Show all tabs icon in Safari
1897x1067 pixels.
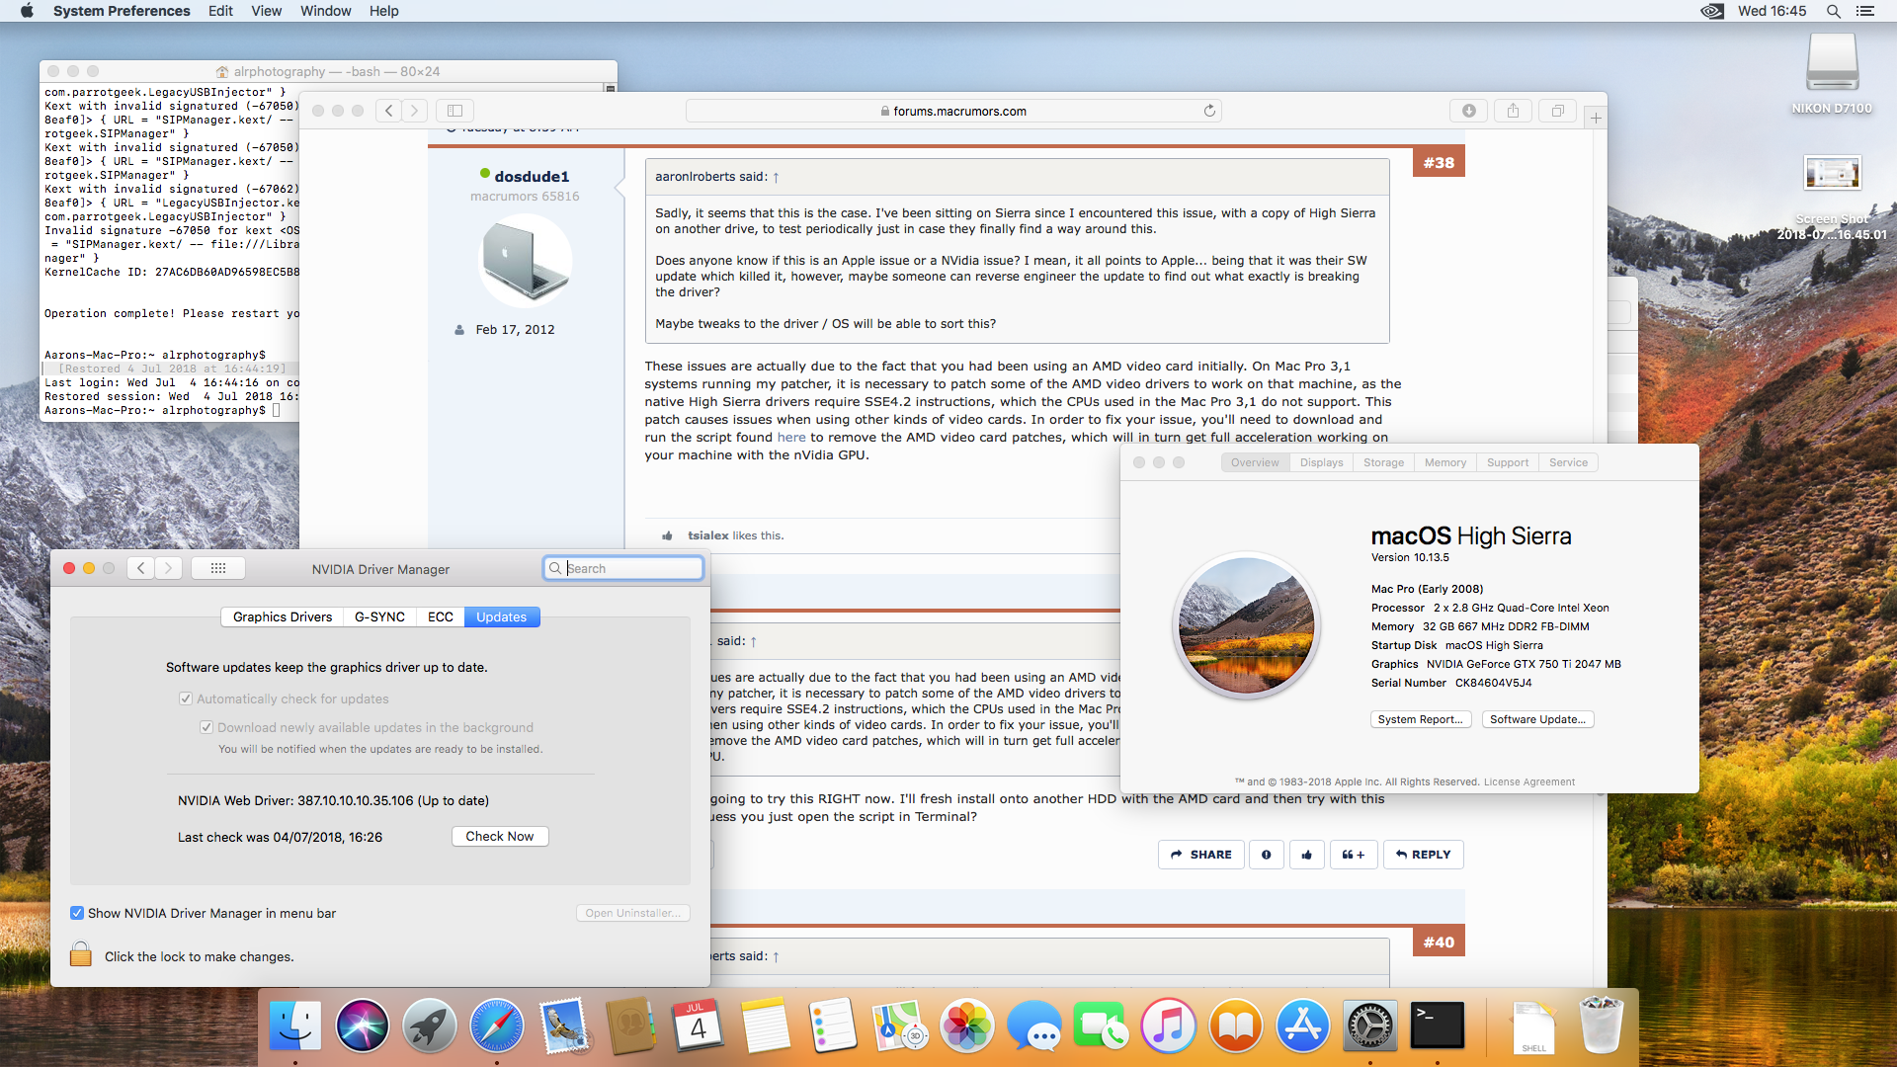tap(1557, 111)
